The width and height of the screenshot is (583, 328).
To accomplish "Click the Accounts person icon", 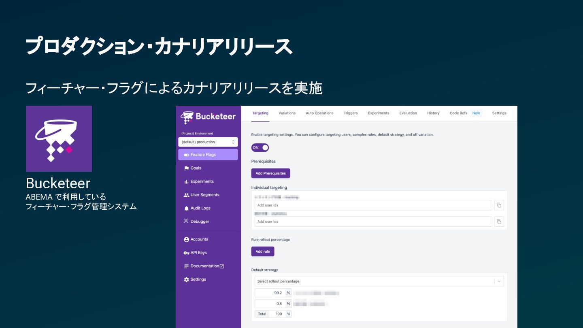I will 186,239.
